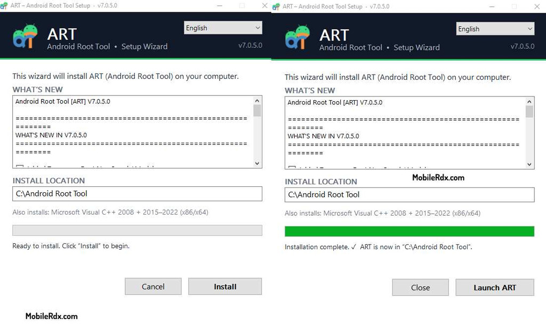Click title bar app icon of left window

coord(4,5)
